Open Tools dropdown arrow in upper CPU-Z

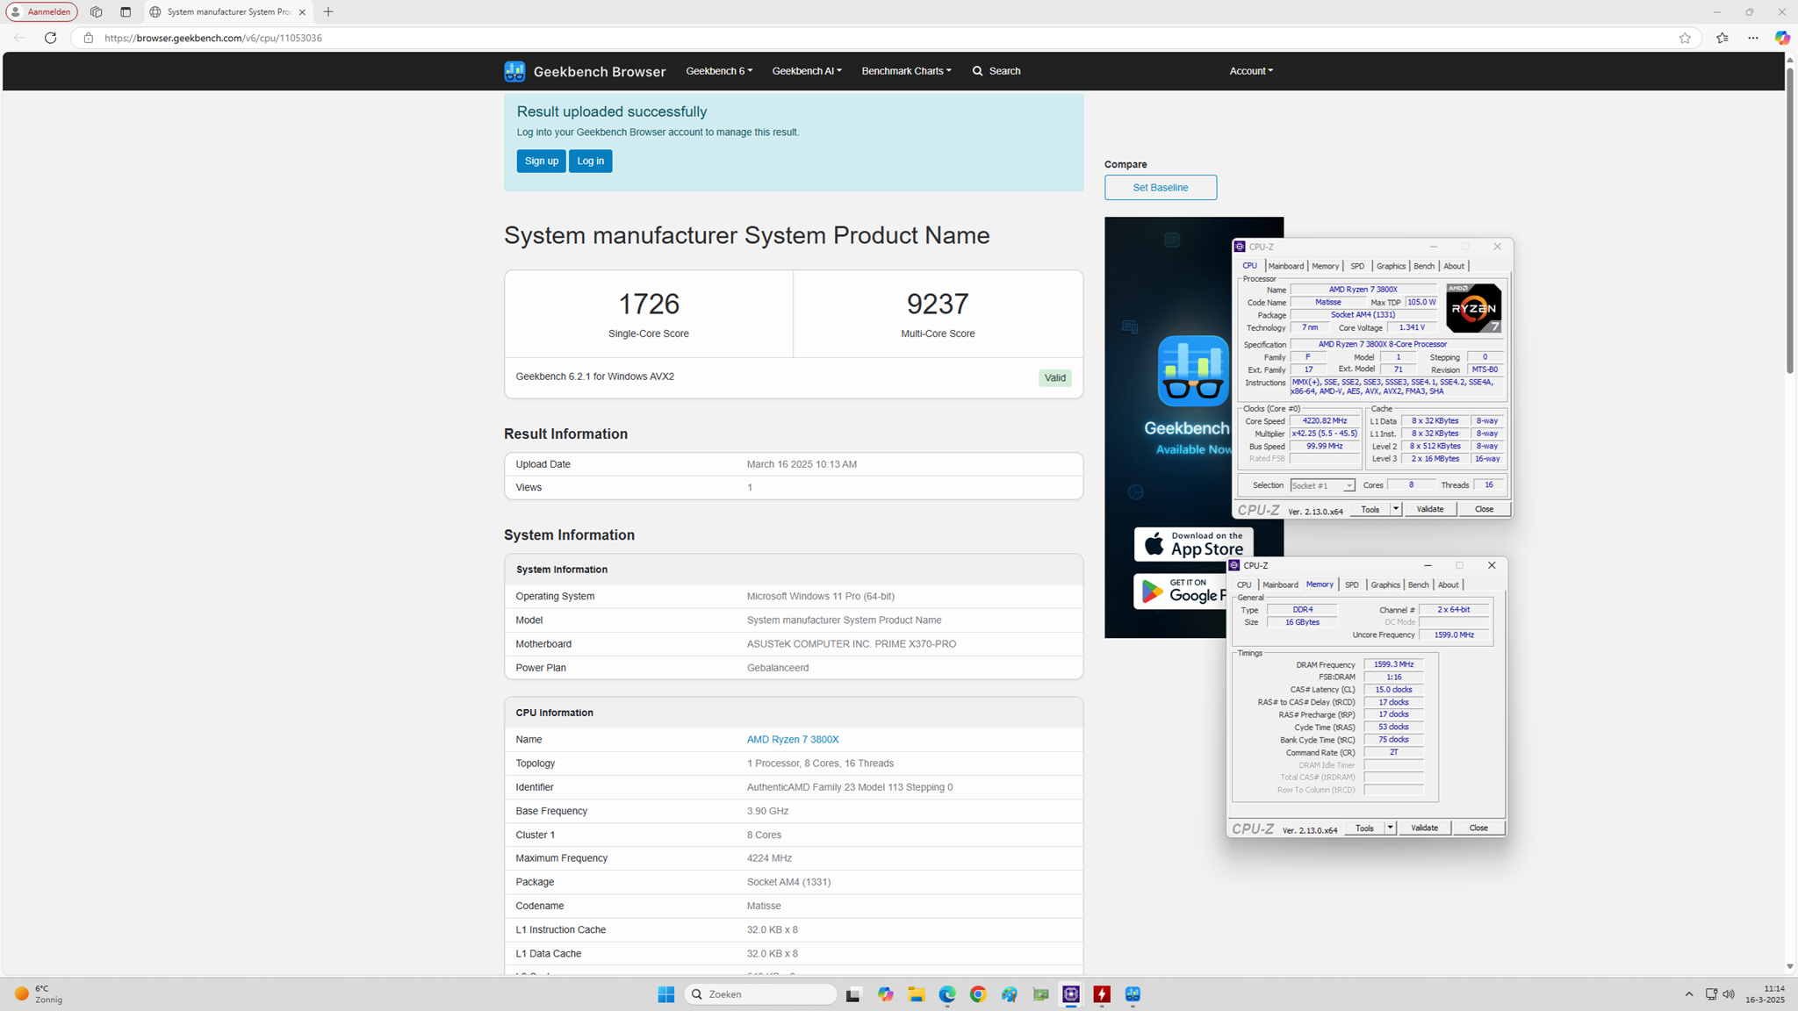(x=1396, y=509)
